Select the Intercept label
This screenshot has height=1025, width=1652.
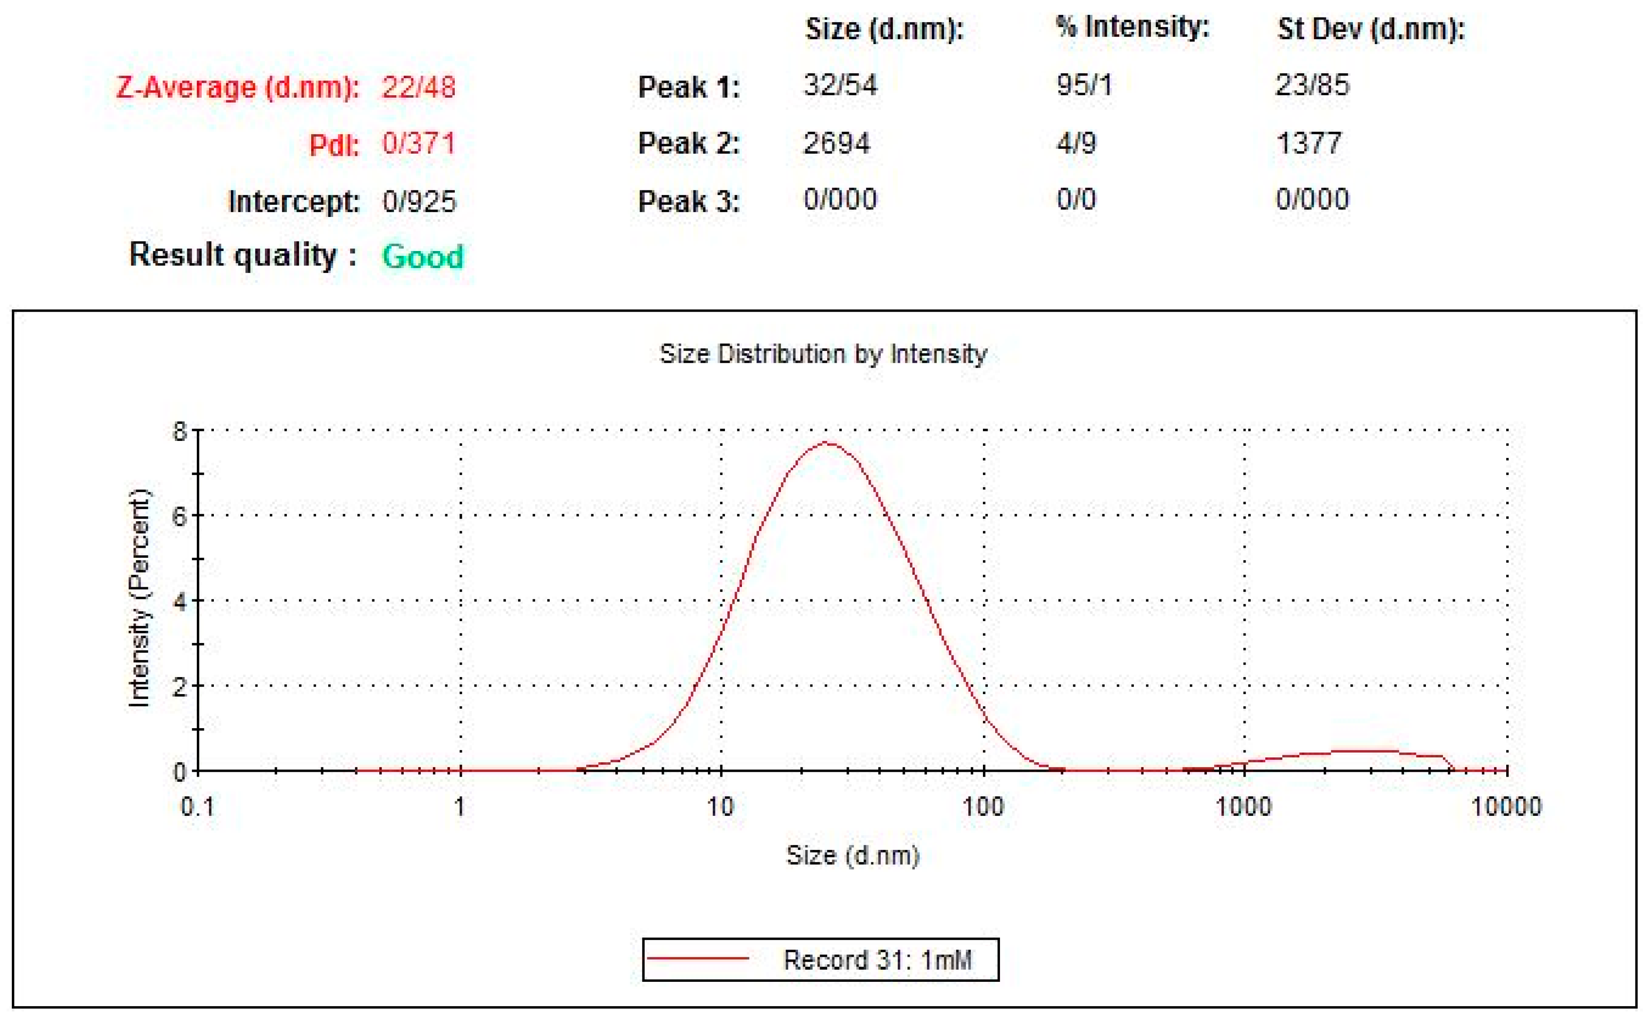point(293,202)
